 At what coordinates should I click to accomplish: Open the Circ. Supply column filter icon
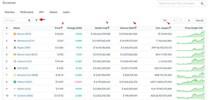click(170, 28)
